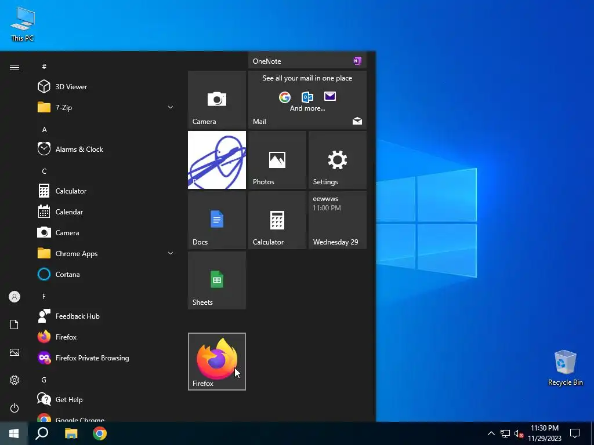Jump to apps via the # letter header
Viewport: 594px width, 445px height.
44,67
